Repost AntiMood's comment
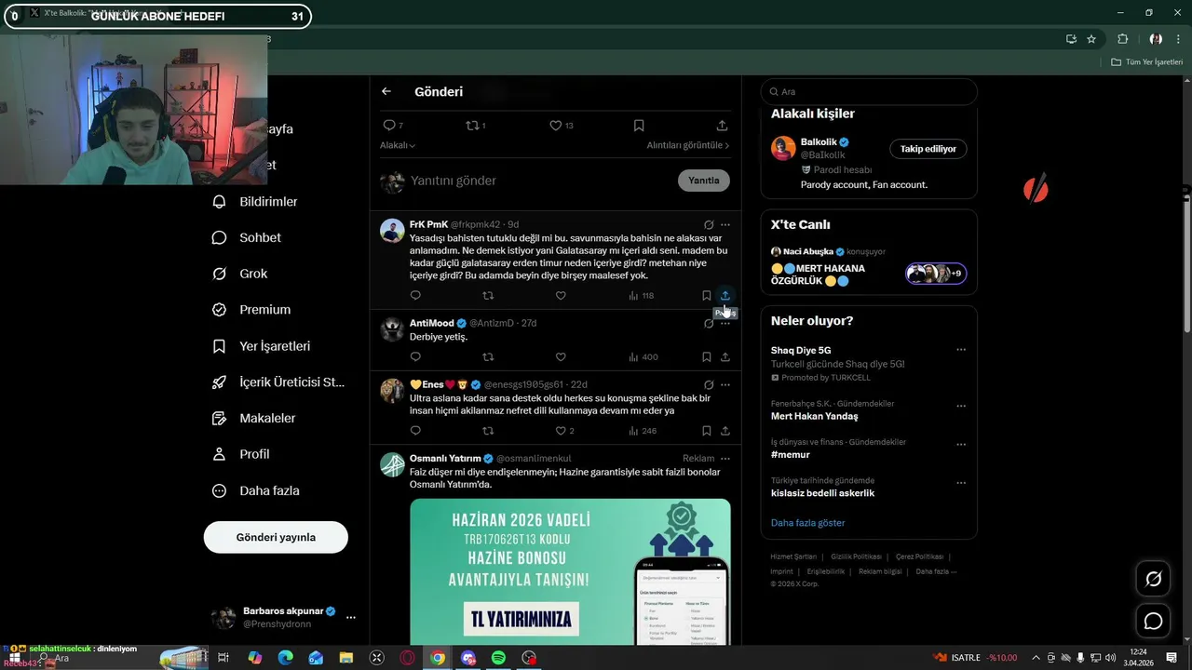 click(488, 356)
